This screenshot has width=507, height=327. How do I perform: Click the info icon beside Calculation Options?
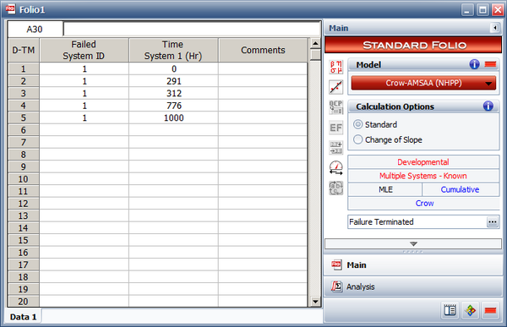click(x=488, y=106)
